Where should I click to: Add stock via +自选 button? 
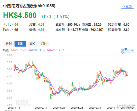pyautogui.click(x=127, y=6)
